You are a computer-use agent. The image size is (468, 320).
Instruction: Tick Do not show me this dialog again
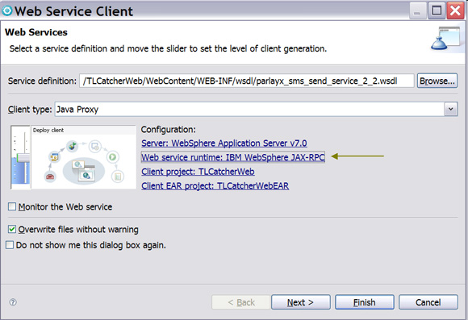[10, 245]
